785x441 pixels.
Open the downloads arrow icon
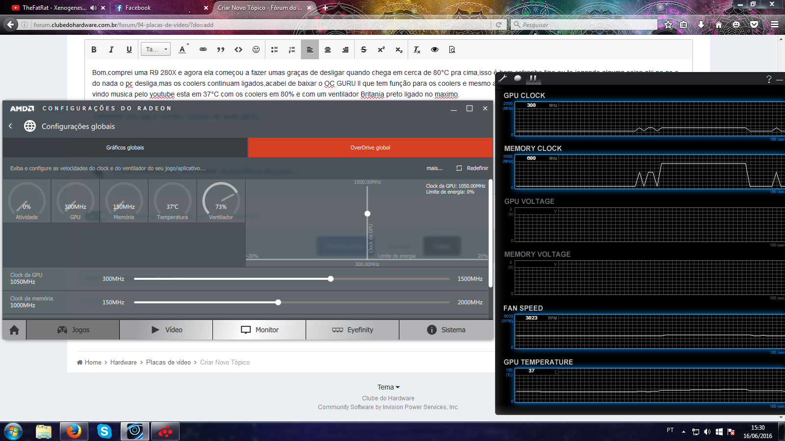[x=701, y=24]
